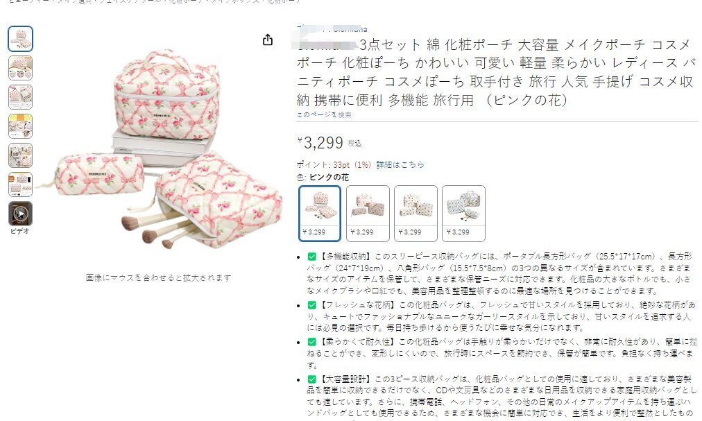This screenshot has height=421, width=702.
Task: Click the brand store link above title
Action: (x=332, y=29)
